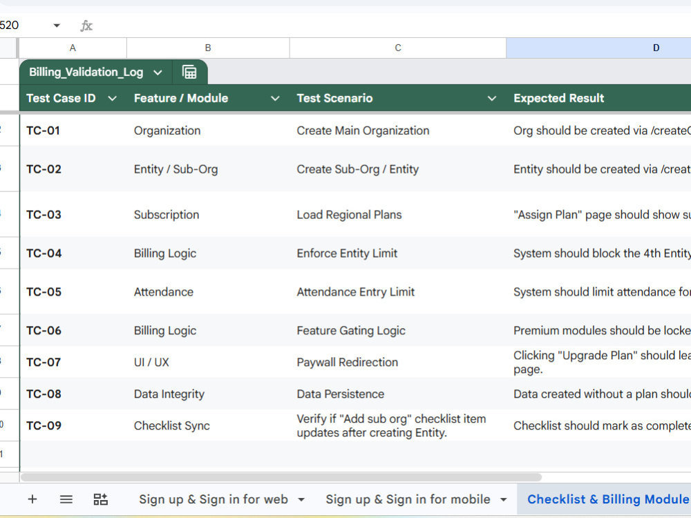The image size is (691, 518).
Task: Select cell TC-04
Action: click(73, 253)
